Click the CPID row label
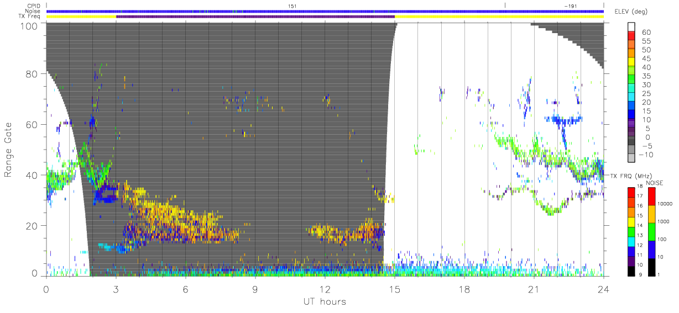The height and width of the screenshot is (313, 679). pyautogui.click(x=34, y=6)
